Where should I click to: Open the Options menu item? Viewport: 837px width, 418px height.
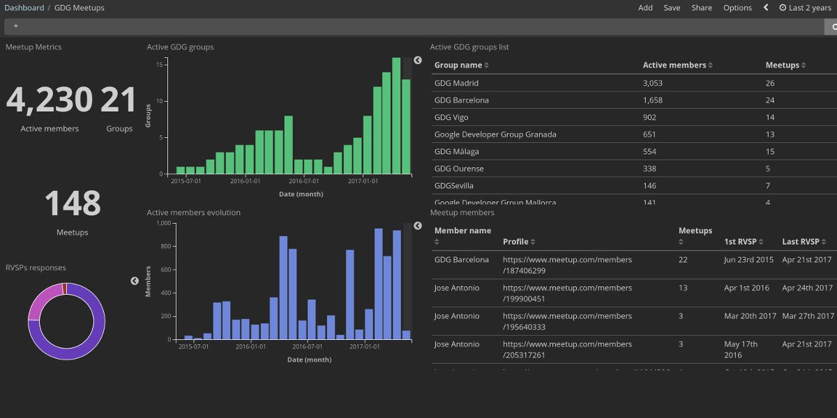pos(737,8)
